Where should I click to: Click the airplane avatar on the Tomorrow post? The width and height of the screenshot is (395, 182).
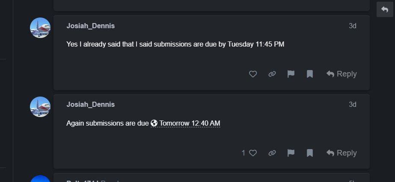(40, 107)
